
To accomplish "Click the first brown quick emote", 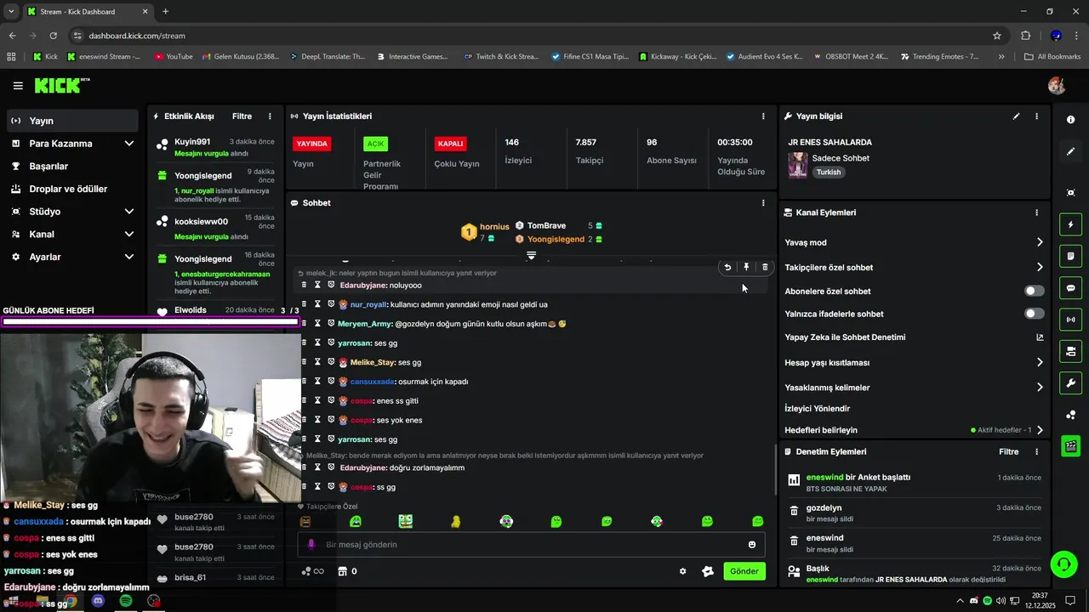I will point(305,521).
